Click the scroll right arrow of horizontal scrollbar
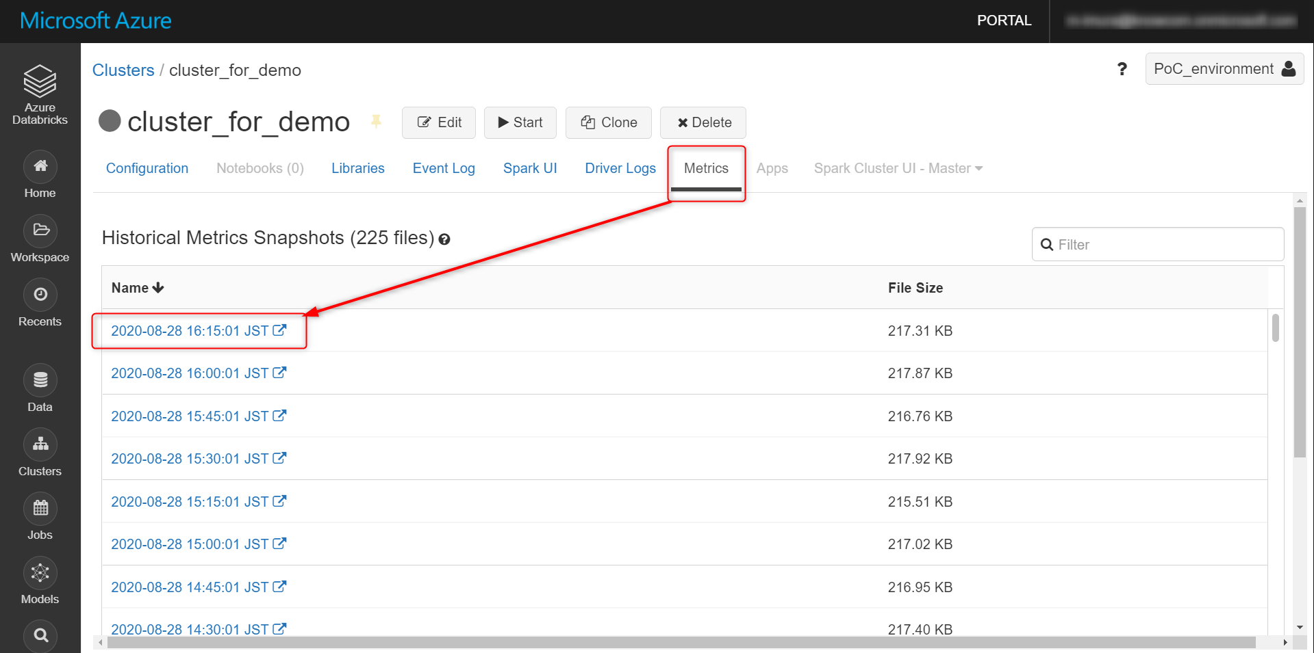The height and width of the screenshot is (653, 1314). [x=1285, y=643]
